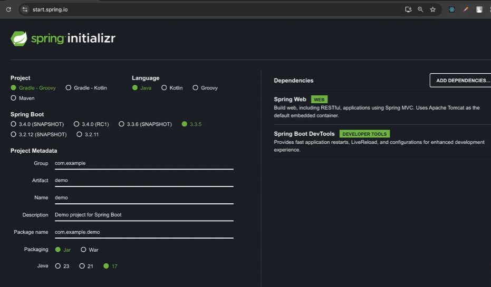
Task: Click the white square extension icon
Action: [479, 9]
